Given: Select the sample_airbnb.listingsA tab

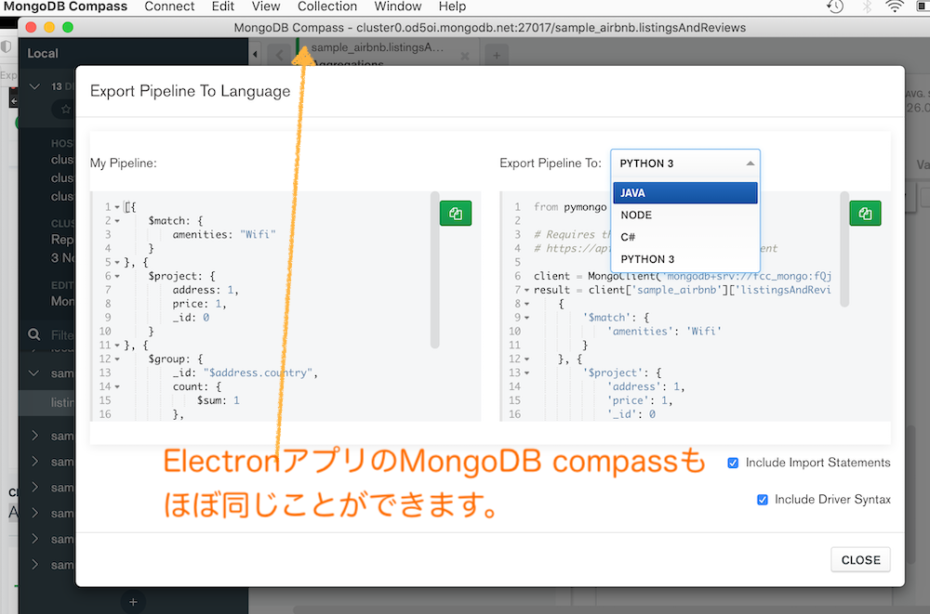Looking at the screenshot, I should [378, 48].
